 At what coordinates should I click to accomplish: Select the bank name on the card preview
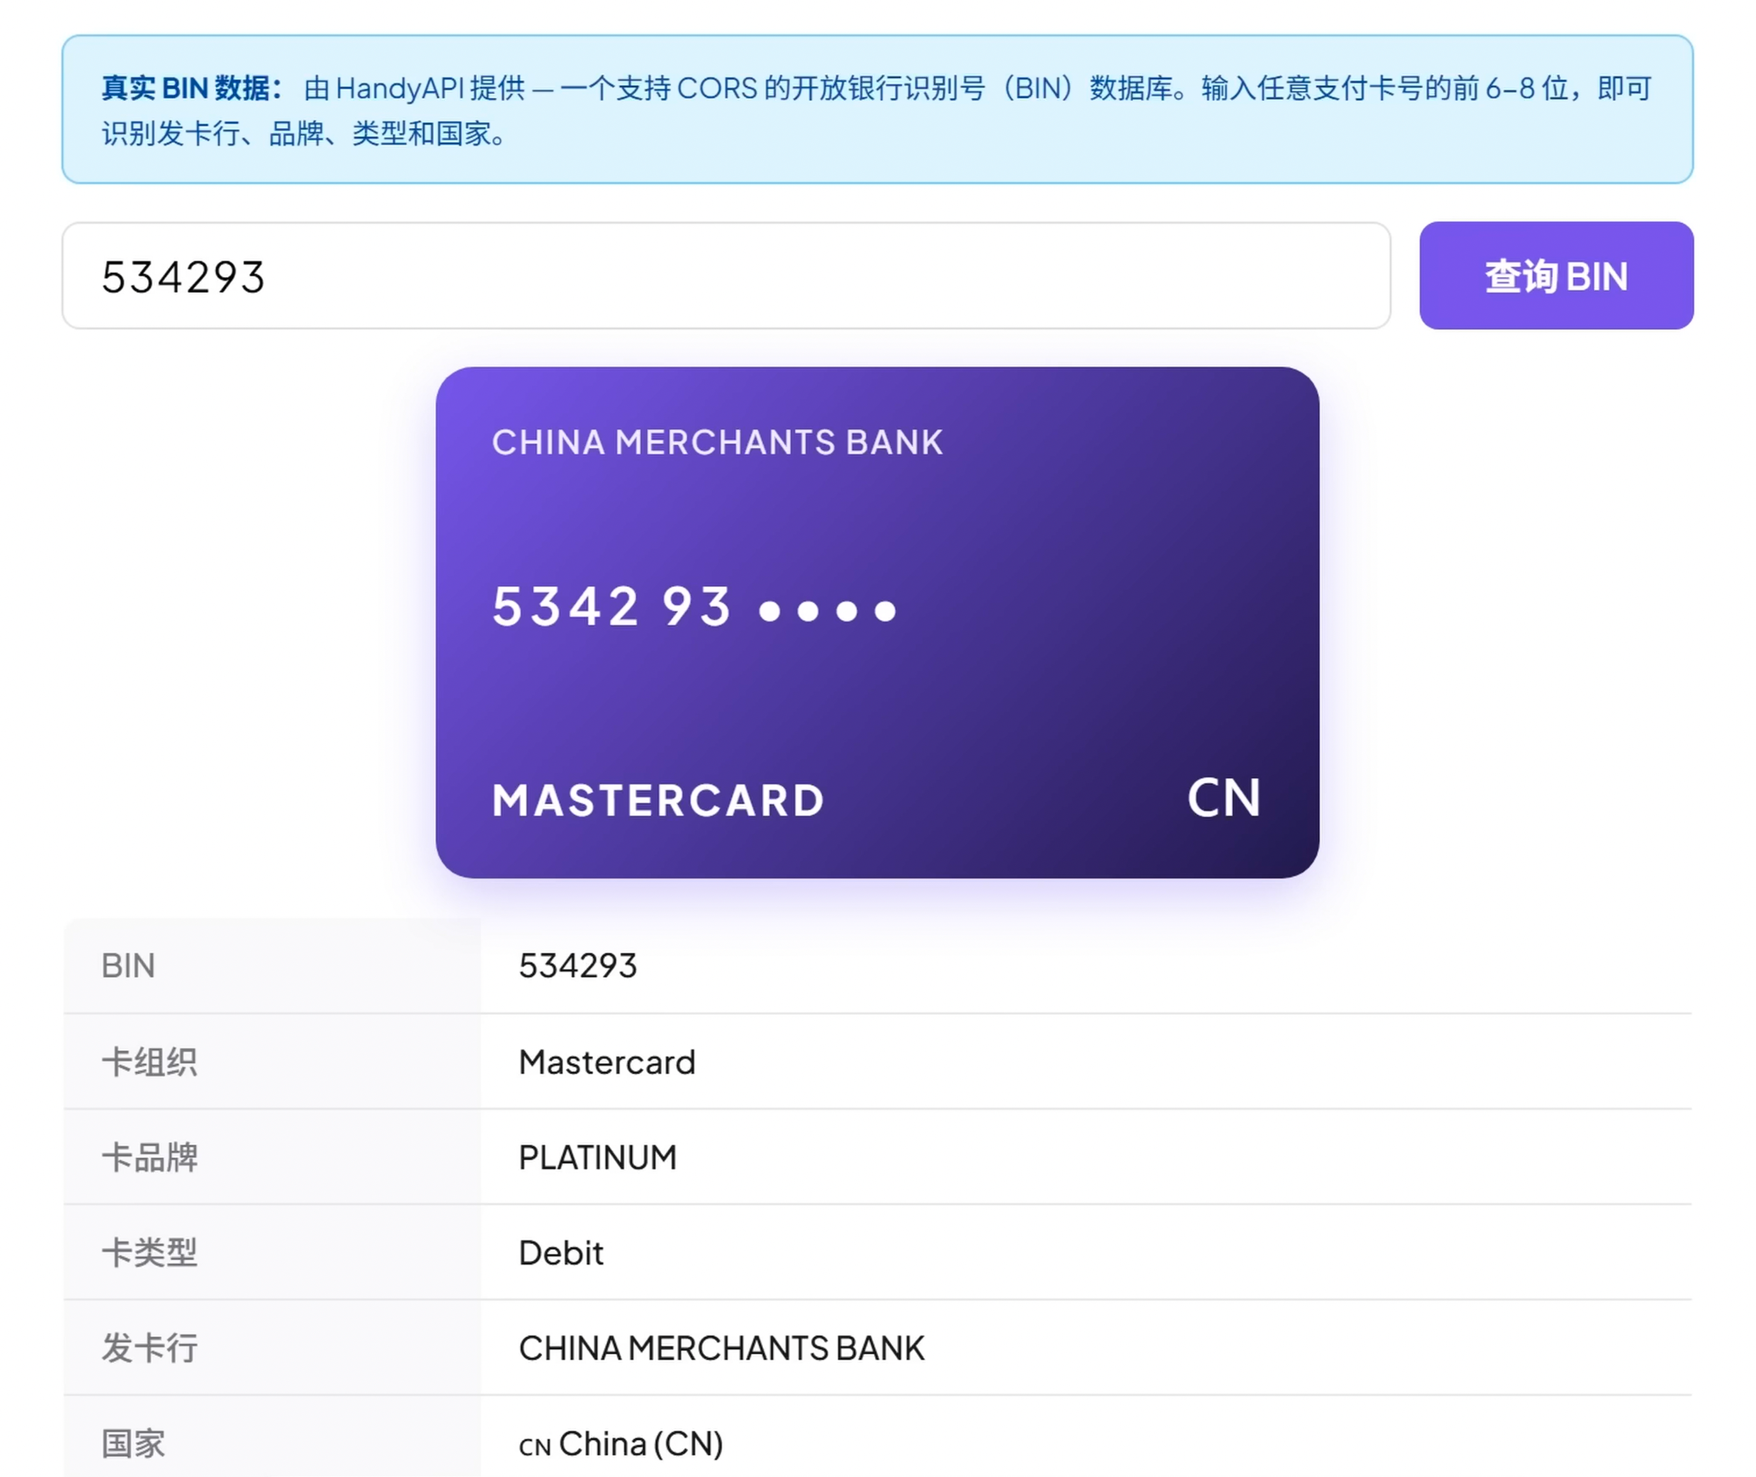pos(717,442)
